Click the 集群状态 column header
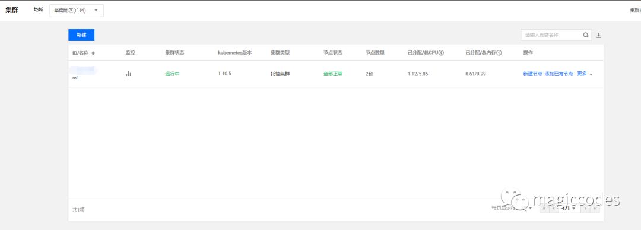This screenshot has height=230, width=641. 174,53
